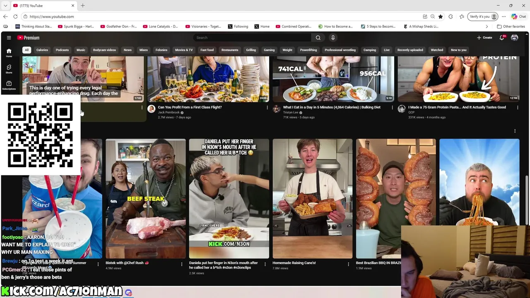Open video title Can You Profit From a First Class Flight
The image size is (530, 298).
coord(190,107)
